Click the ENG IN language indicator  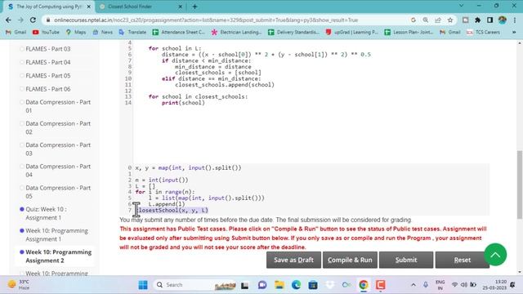tap(440, 285)
